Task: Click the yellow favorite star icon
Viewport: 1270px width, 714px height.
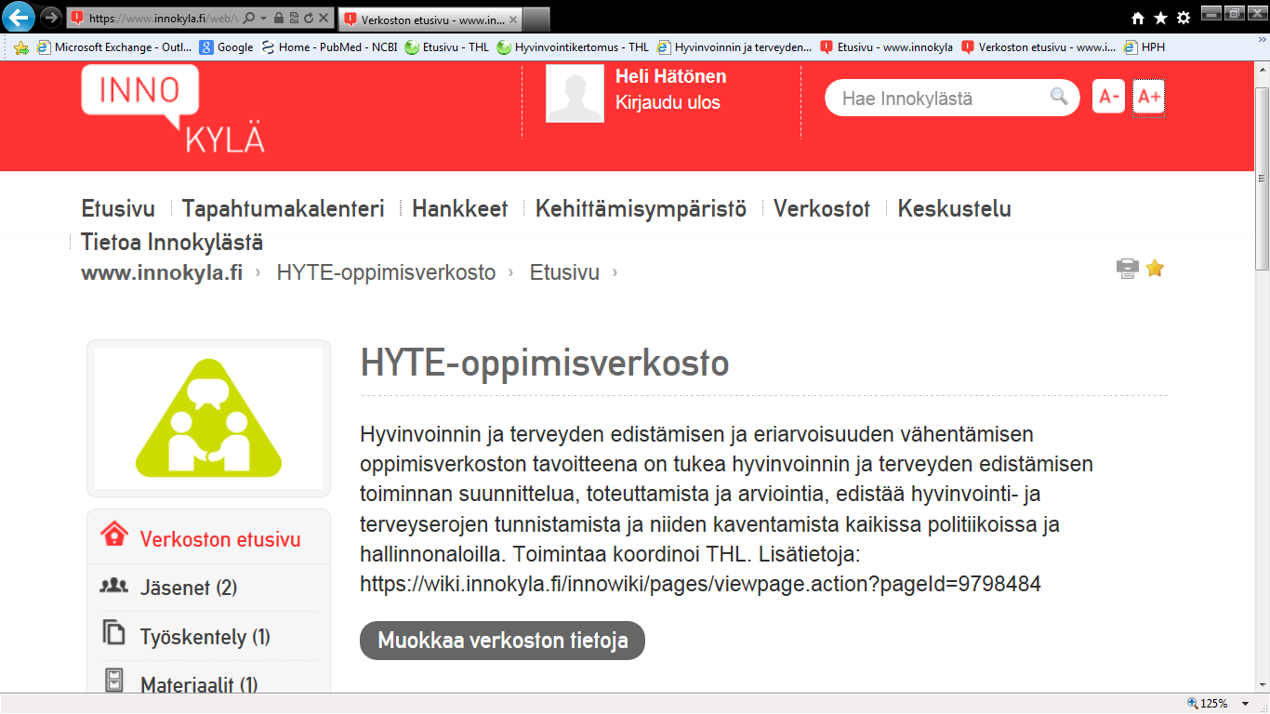Action: [1155, 268]
